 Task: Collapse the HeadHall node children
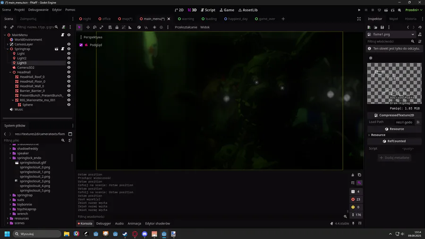coord(10,72)
